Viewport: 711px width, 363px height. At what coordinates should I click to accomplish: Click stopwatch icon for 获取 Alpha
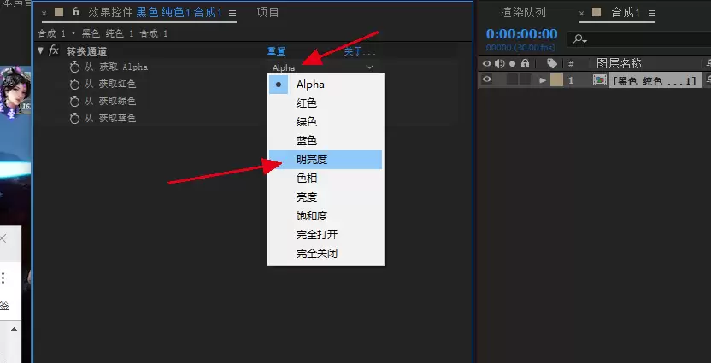(x=74, y=67)
